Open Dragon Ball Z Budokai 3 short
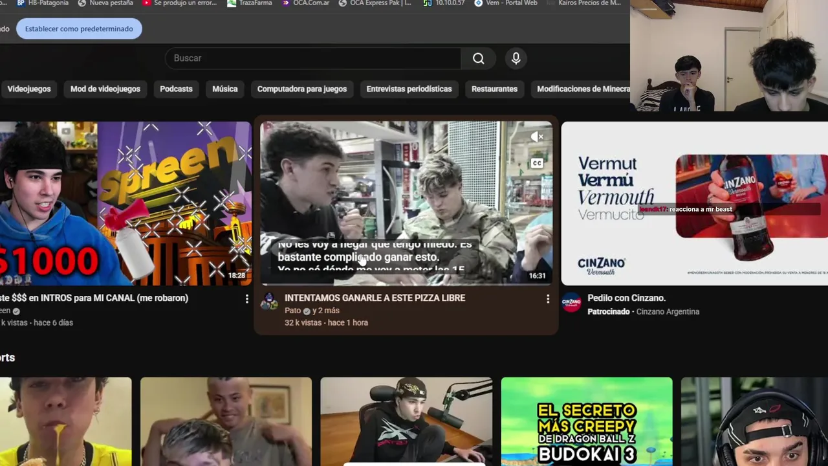 (x=587, y=421)
